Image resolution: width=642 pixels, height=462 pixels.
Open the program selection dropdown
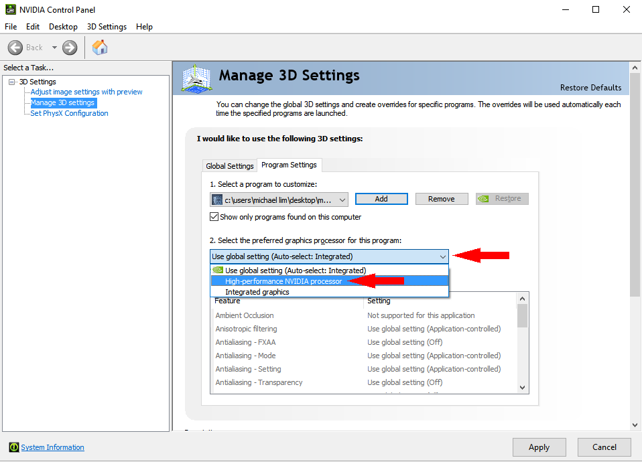342,200
